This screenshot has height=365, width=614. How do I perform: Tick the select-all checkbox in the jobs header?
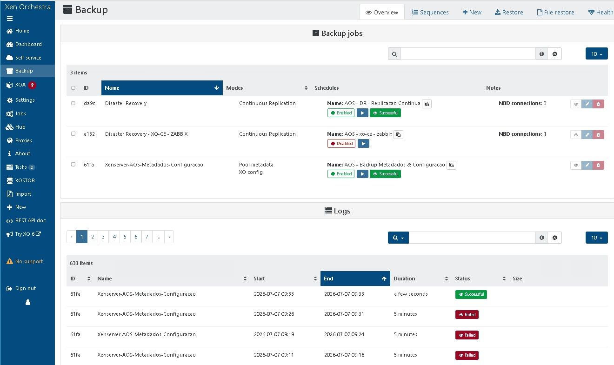73,88
